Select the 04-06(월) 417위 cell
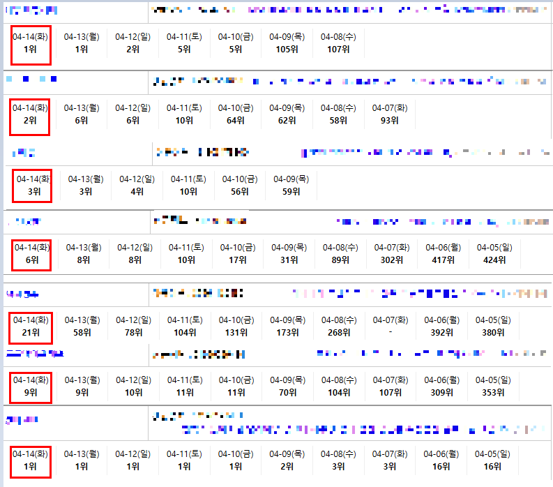This screenshot has height=487, width=553. pos(444,254)
